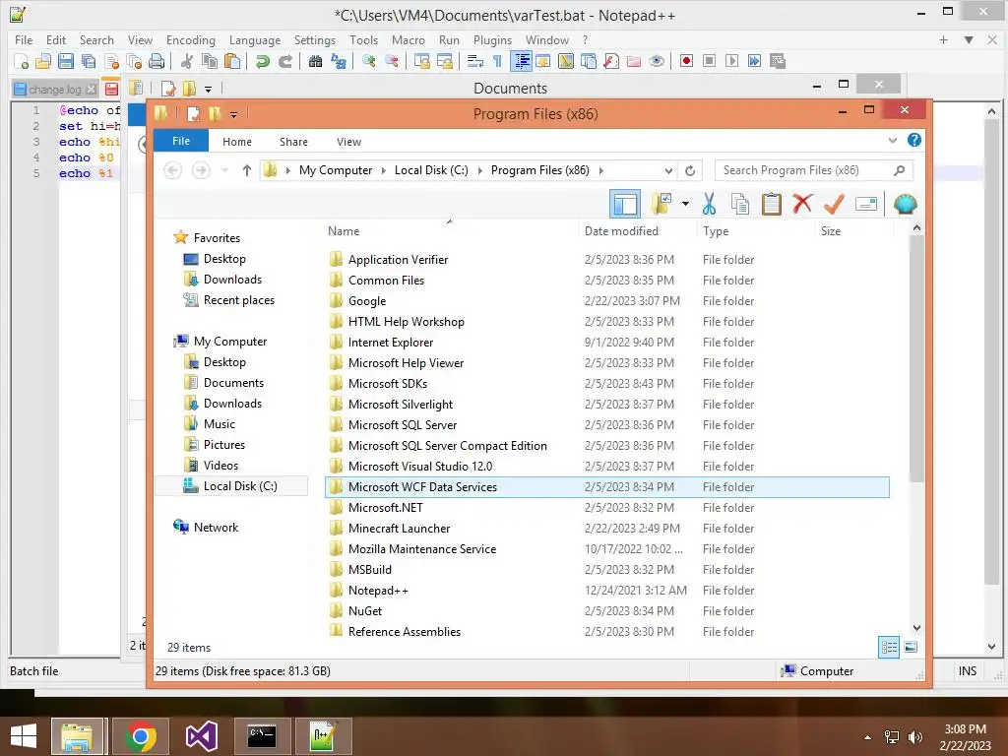
Task: Click Run Macro Multiple Times icon
Action: (x=754, y=61)
